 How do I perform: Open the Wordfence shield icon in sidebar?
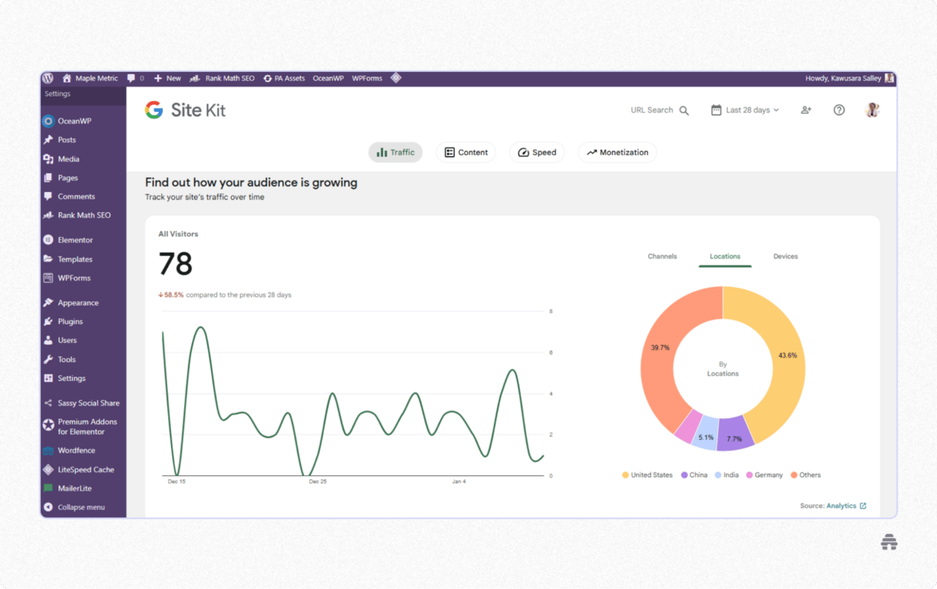[x=49, y=450]
